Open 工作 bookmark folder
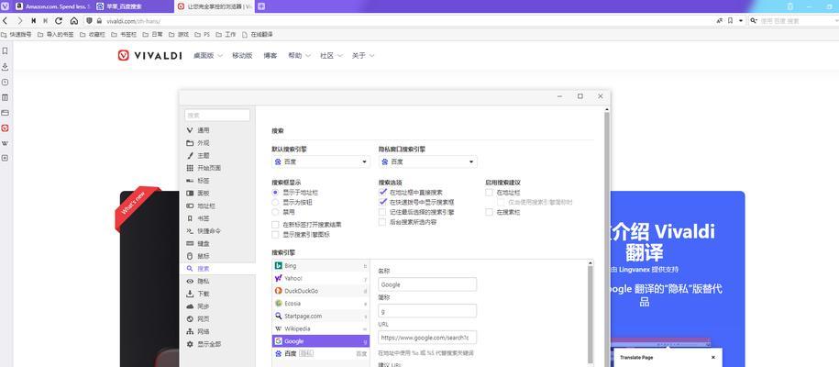Screen dimensions: 839x367 point(226,34)
